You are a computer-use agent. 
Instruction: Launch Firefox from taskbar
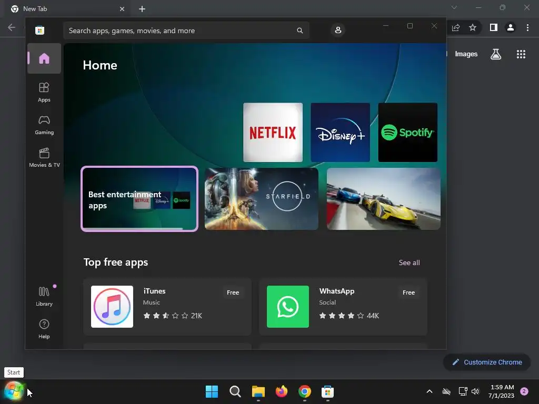click(x=281, y=391)
